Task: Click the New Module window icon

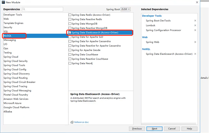Action: pyautogui.click(x=3, y=2)
